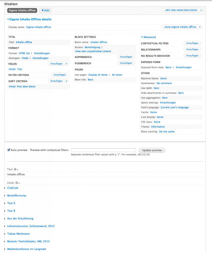The height and width of the screenshot is (253, 212).
Task: Expand the Fields hinzufügen dropdown arrow
Action: pos(66,63)
